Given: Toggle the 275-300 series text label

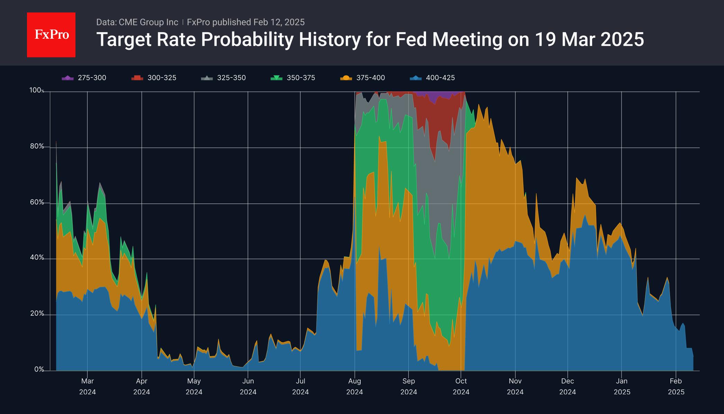Looking at the screenshot, I should [x=92, y=78].
